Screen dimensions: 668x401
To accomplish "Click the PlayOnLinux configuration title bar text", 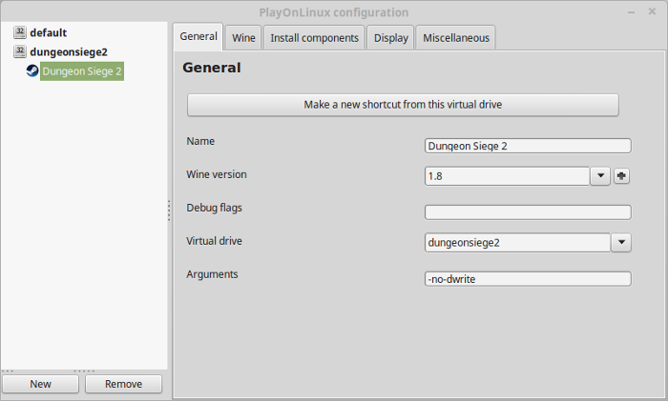I will click(x=334, y=12).
